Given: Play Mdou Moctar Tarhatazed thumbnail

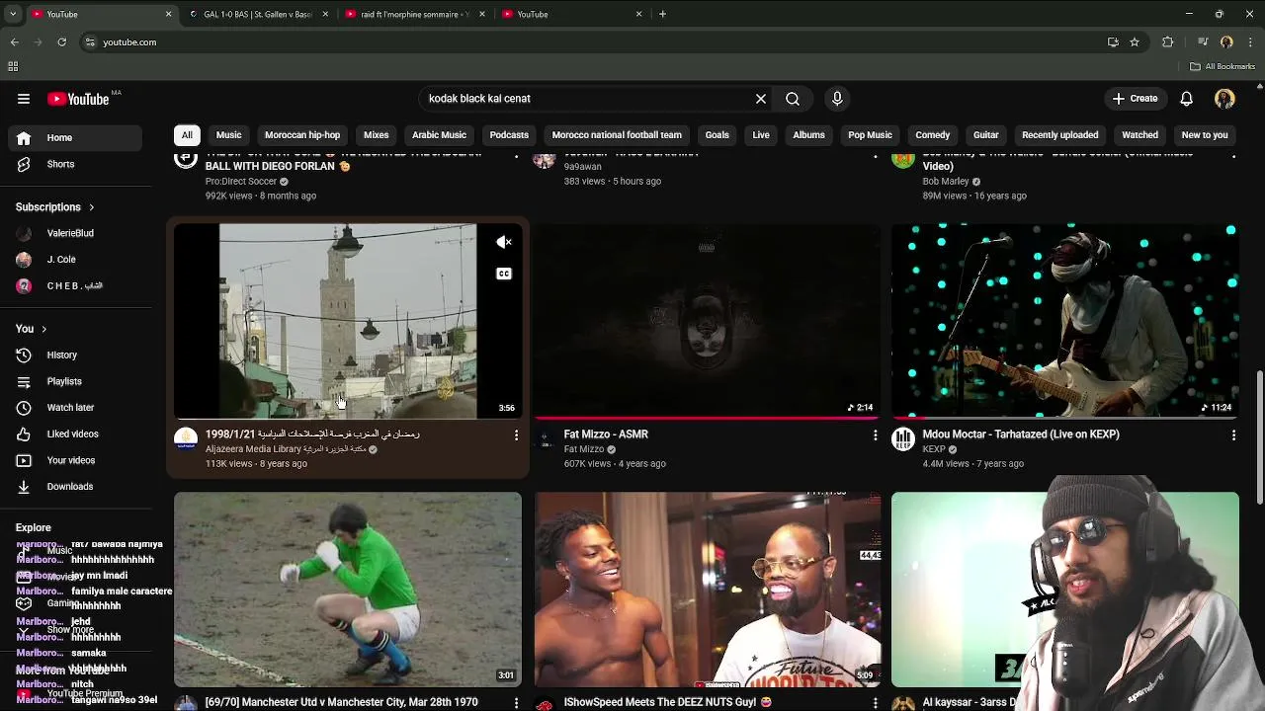Looking at the screenshot, I should (1064, 321).
